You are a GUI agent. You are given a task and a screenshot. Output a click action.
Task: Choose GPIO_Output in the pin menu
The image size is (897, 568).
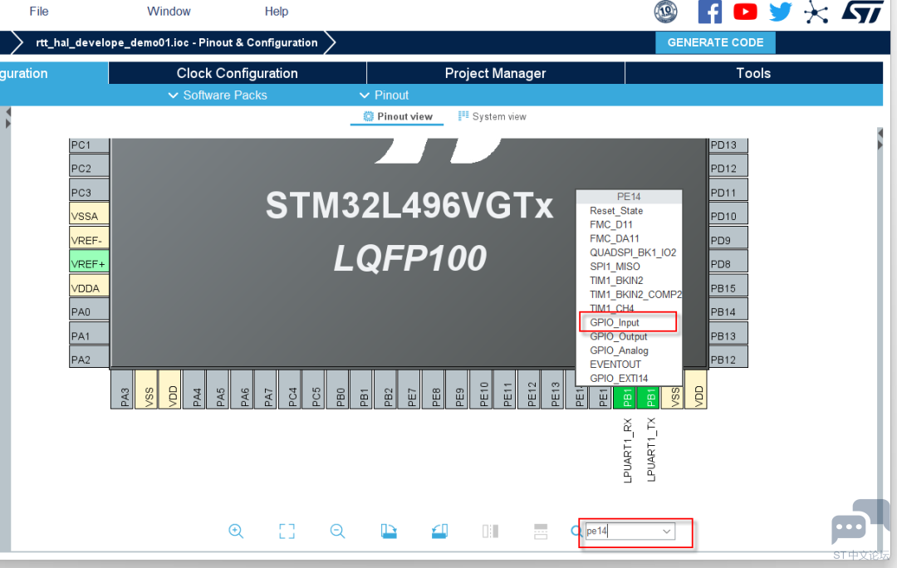click(x=618, y=336)
